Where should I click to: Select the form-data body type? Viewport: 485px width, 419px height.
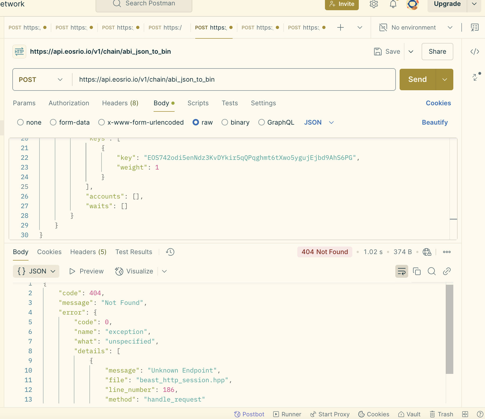53,122
